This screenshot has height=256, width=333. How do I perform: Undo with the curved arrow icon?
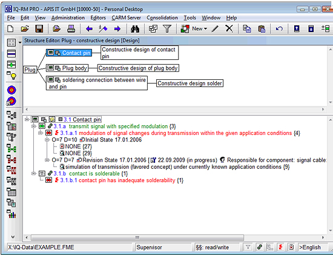click(x=279, y=28)
